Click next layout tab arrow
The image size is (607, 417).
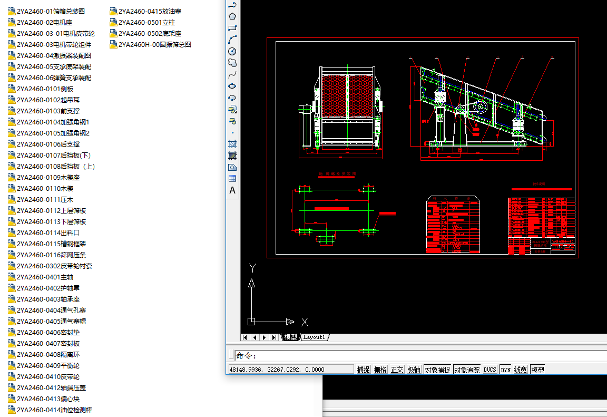coord(265,337)
